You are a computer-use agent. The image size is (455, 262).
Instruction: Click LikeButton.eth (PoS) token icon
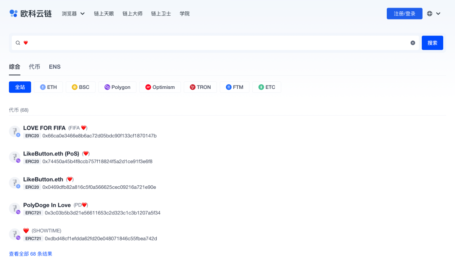pos(14,157)
